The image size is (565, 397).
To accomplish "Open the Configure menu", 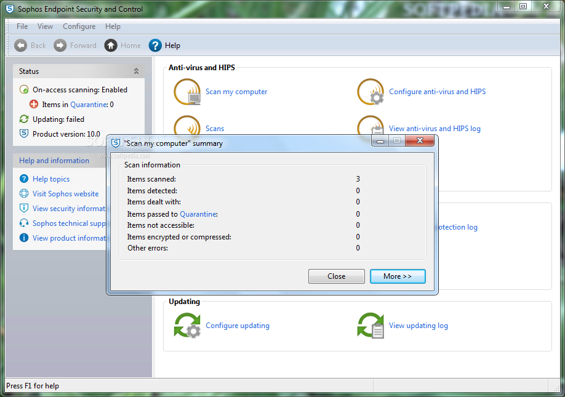I will pos(79,26).
